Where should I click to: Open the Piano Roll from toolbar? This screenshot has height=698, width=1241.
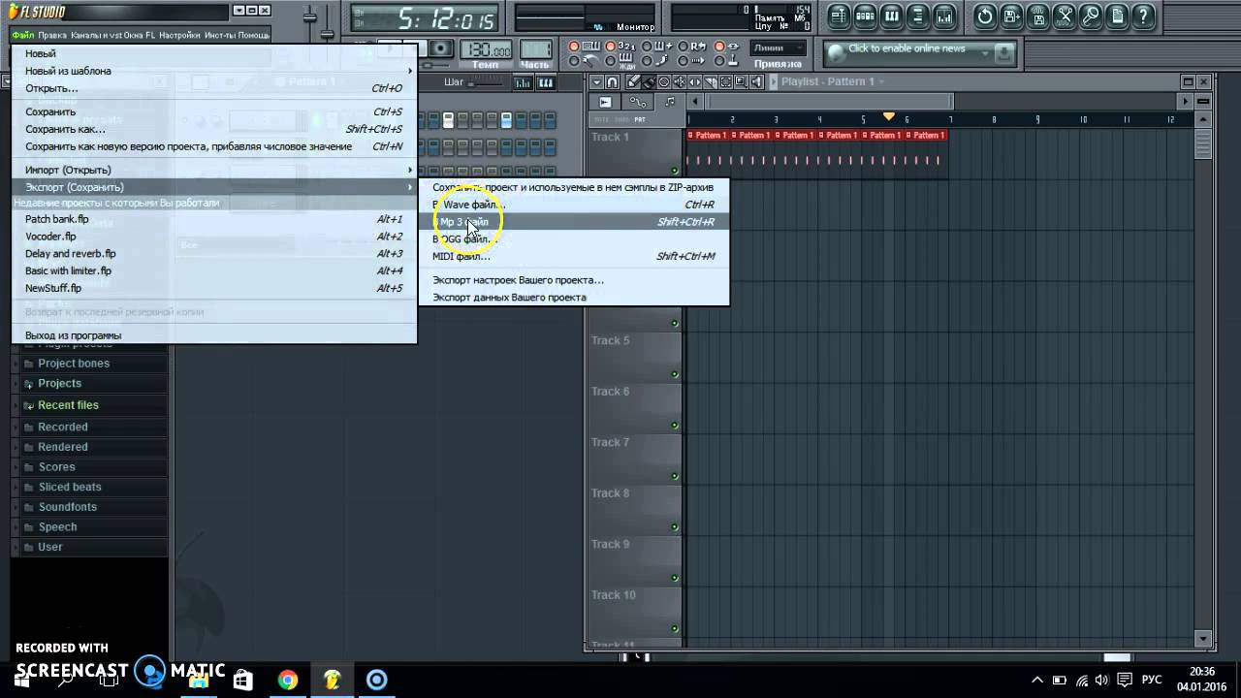(x=892, y=16)
